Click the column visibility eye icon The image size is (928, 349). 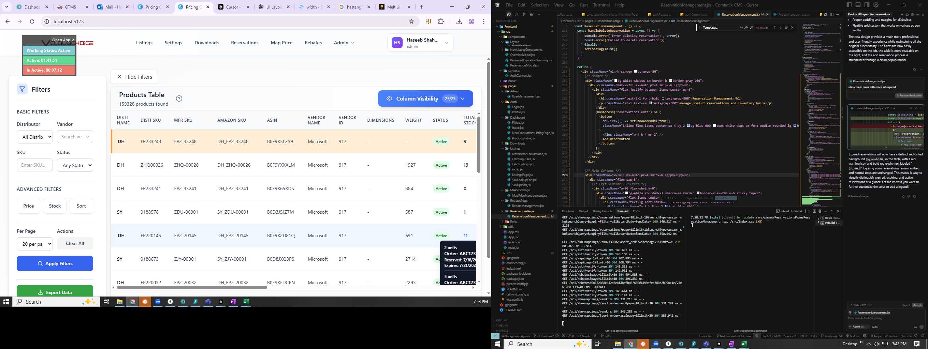(x=389, y=98)
